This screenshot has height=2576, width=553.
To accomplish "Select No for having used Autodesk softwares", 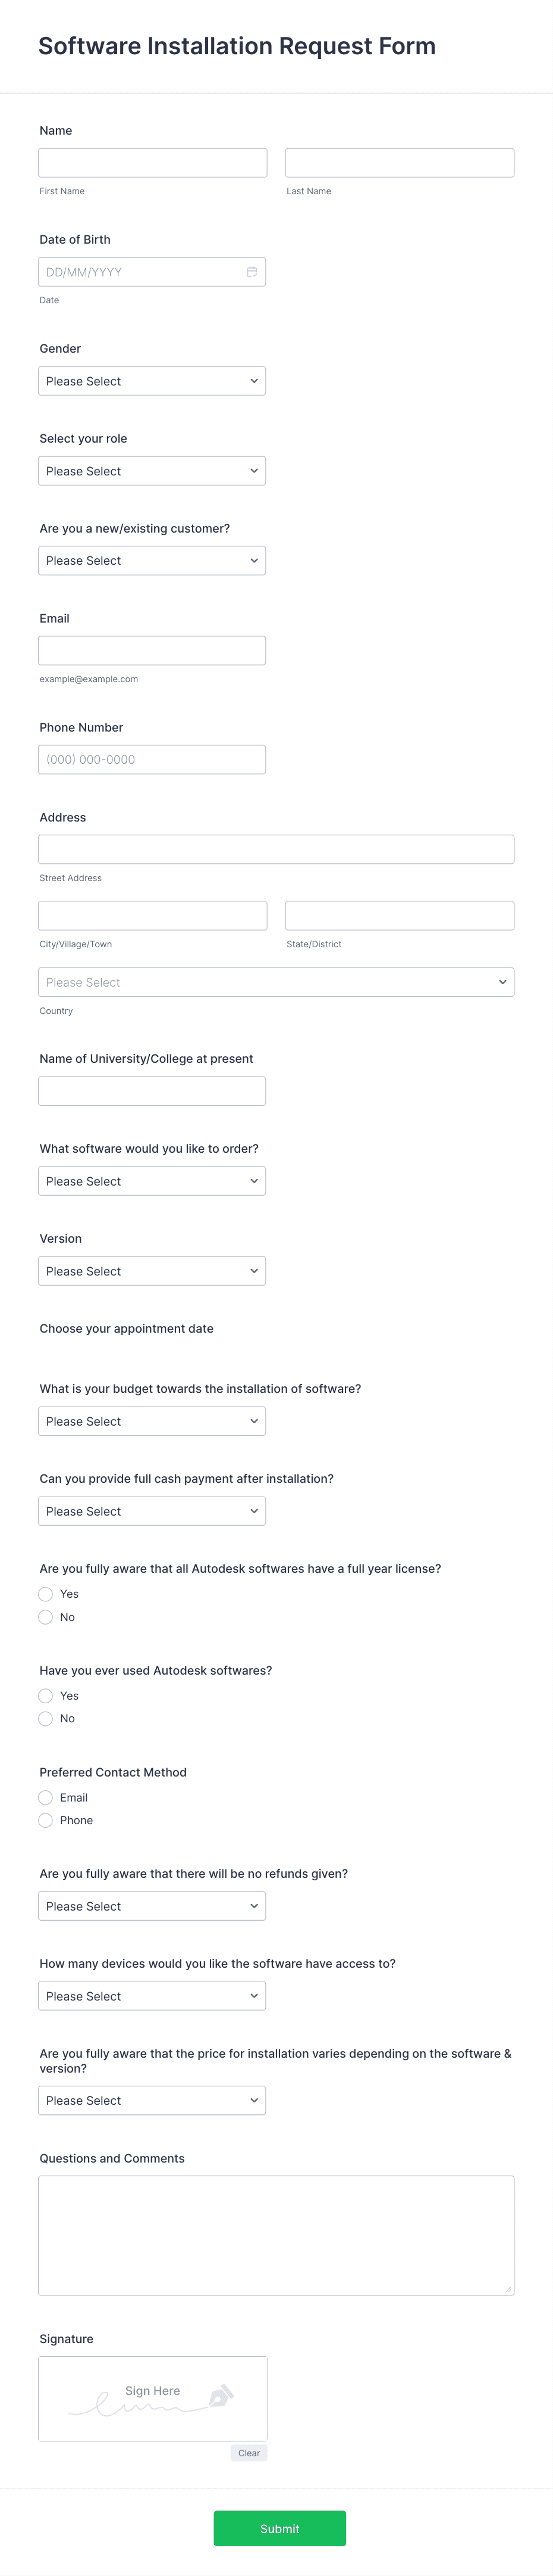I will 45,1718.
